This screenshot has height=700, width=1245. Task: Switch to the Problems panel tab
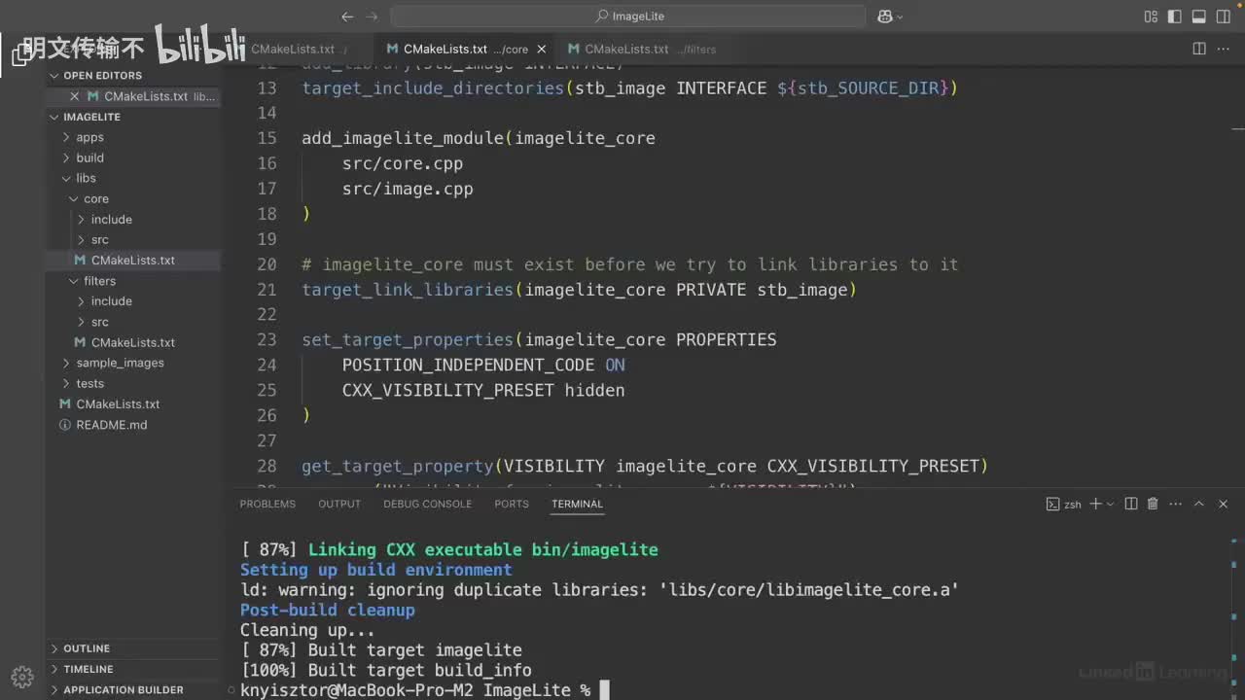(267, 504)
